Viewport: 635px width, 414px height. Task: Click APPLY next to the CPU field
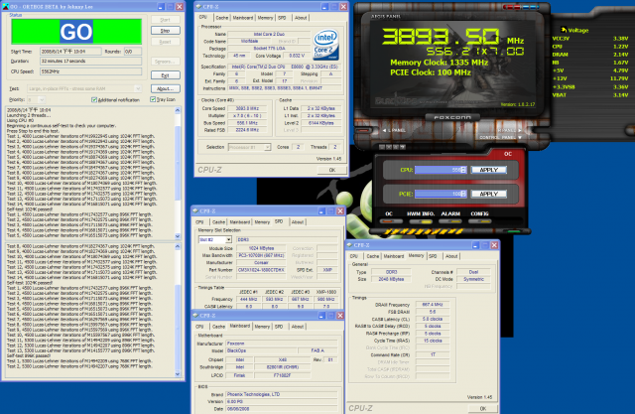[x=489, y=170]
